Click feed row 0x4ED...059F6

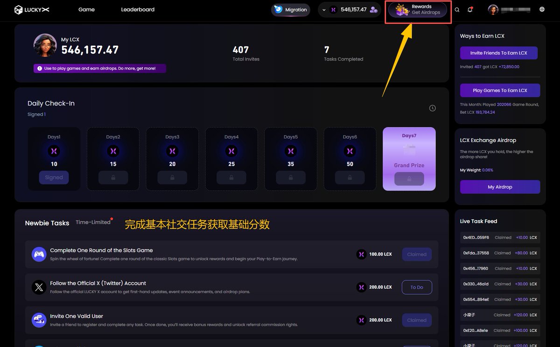click(x=500, y=237)
